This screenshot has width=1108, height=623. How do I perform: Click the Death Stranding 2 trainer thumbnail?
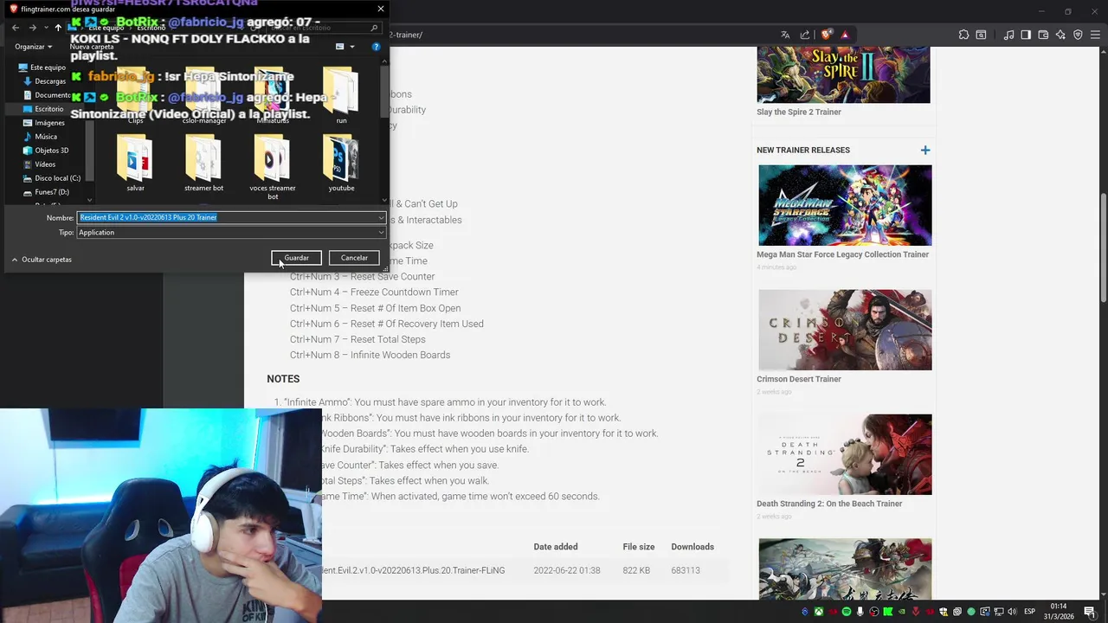(x=845, y=454)
